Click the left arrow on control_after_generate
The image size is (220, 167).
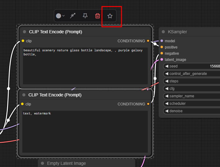pyautogui.click(x=166, y=74)
